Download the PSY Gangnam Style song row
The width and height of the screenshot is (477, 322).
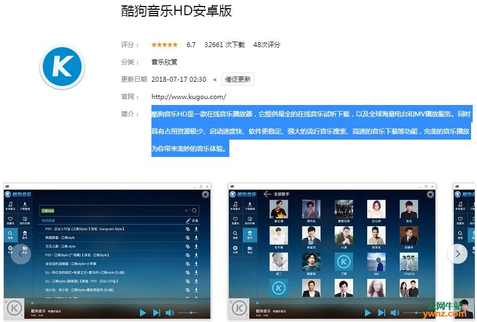click(196, 229)
